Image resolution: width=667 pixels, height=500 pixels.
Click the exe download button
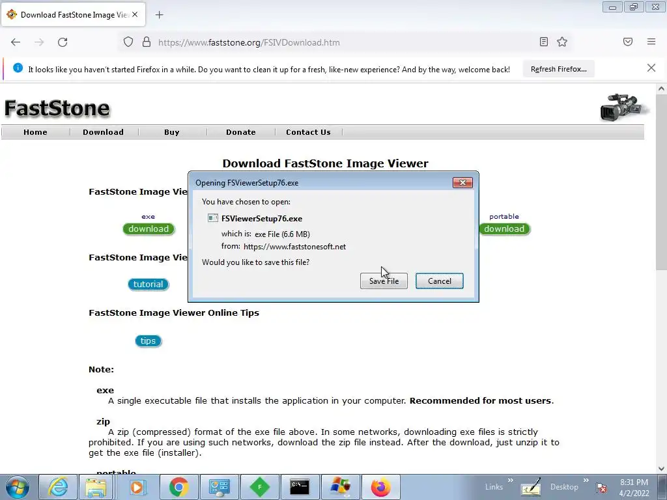pyautogui.click(x=149, y=229)
